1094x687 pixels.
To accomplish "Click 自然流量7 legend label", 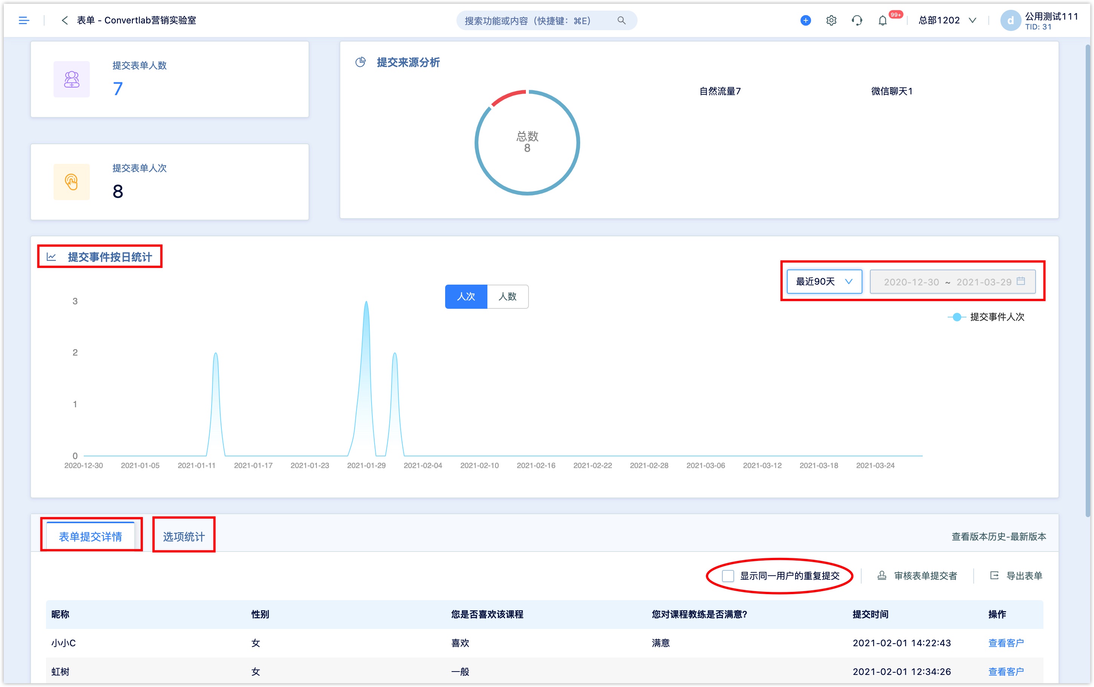I will [x=720, y=91].
